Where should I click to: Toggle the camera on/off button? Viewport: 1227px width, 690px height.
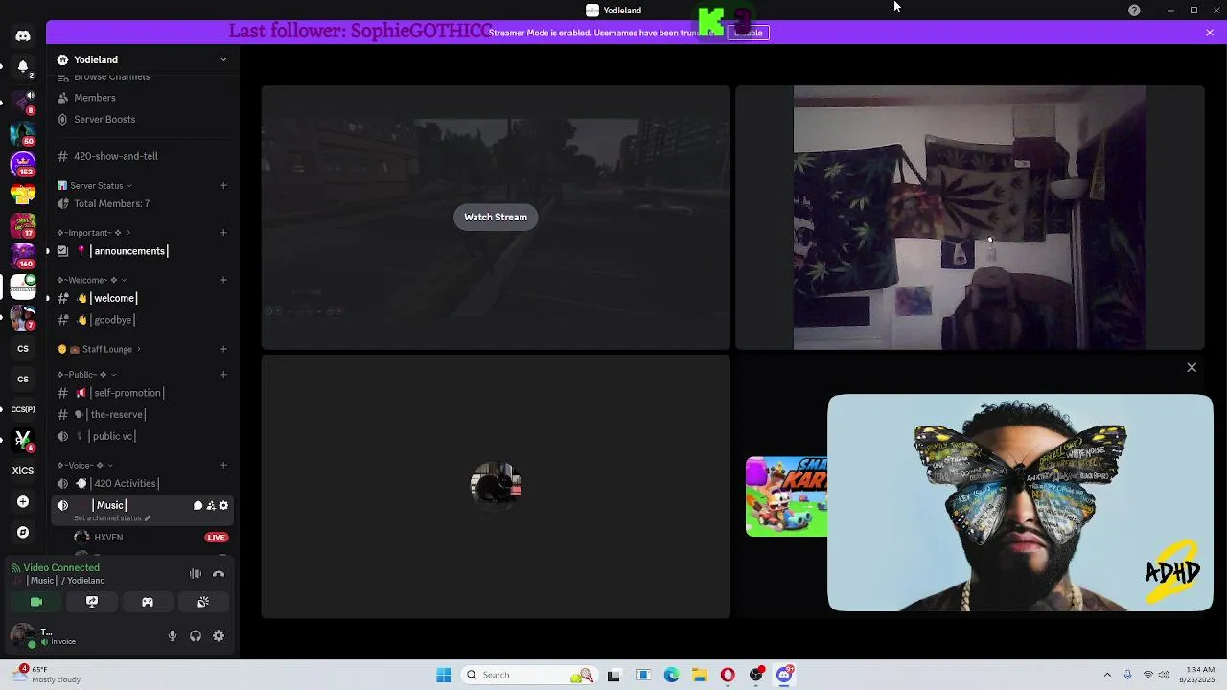click(x=36, y=602)
